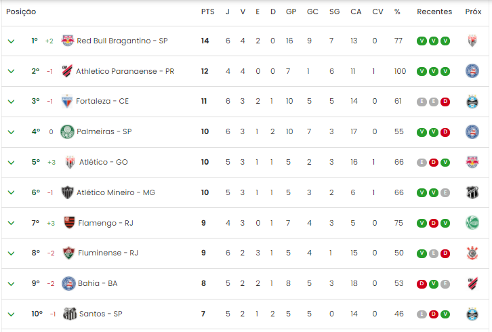The height and width of the screenshot is (332, 492).
Task: Expand the Santos row chevron
Action: (x=11, y=314)
